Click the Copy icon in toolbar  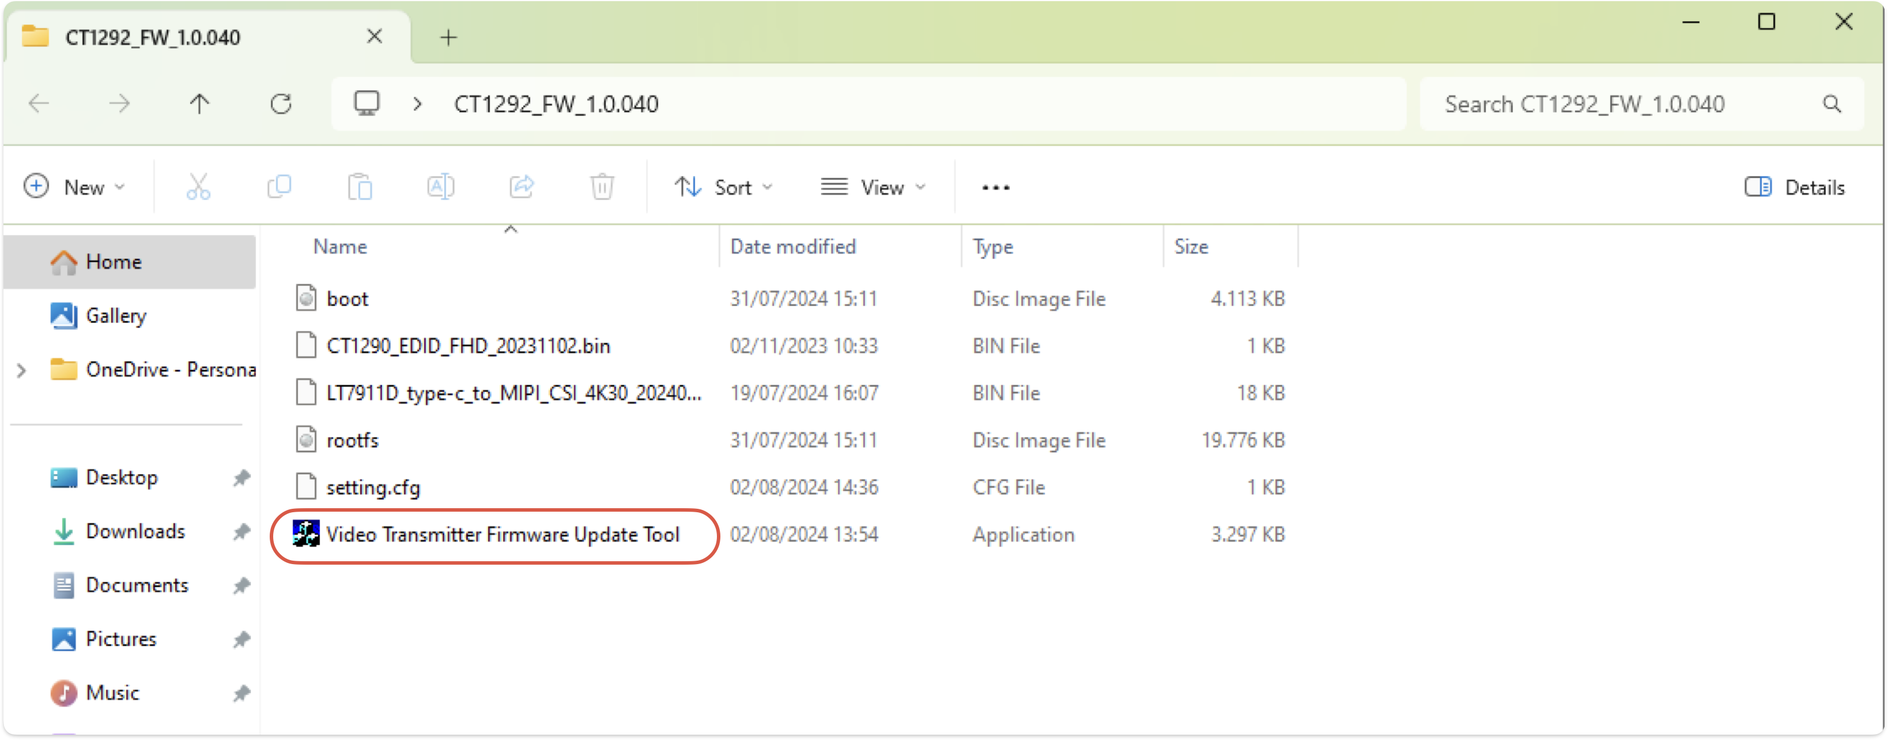pos(280,187)
